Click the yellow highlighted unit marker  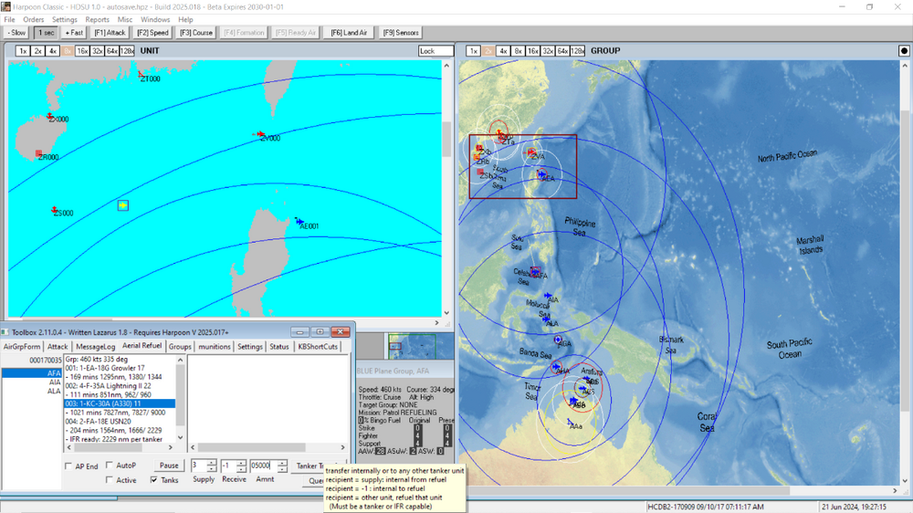122,205
